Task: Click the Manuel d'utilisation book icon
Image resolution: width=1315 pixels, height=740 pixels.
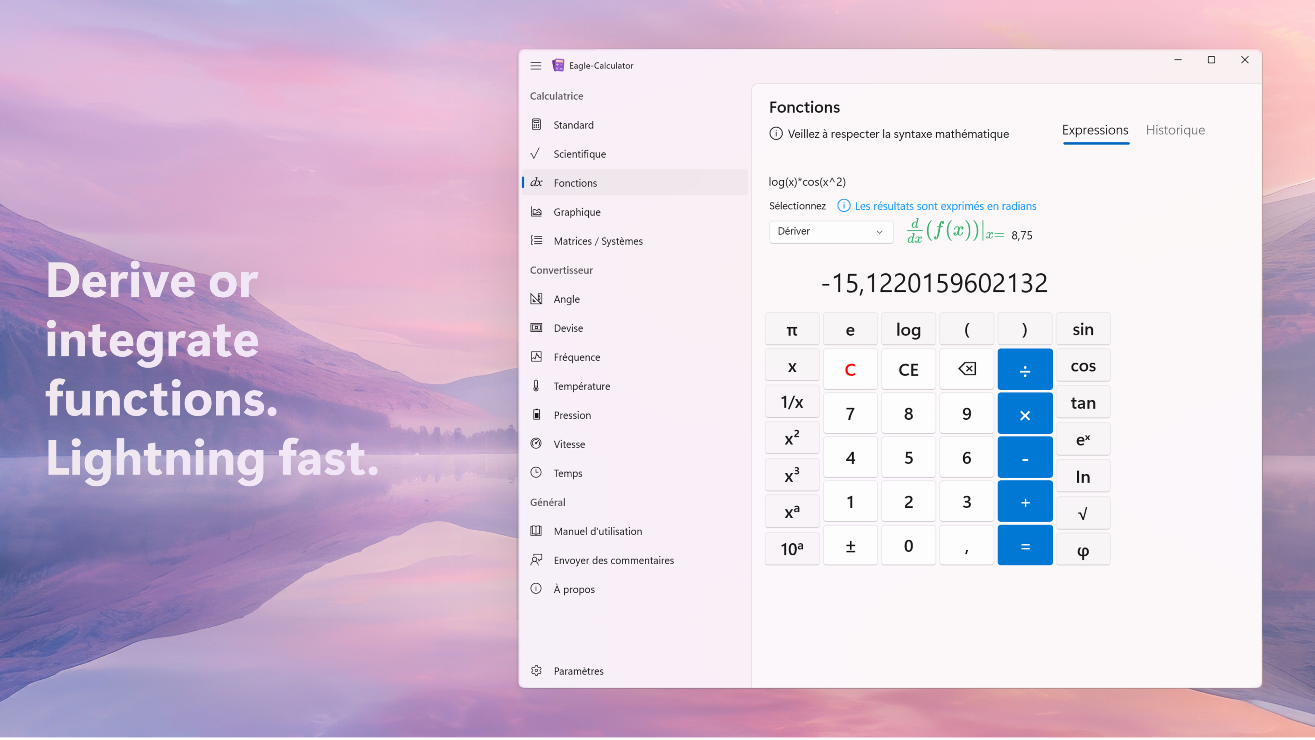Action: [536, 531]
